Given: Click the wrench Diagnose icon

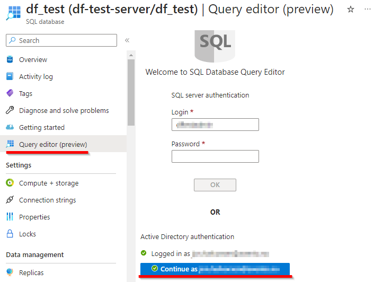Looking at the screenshot, I should pos(10,110).
